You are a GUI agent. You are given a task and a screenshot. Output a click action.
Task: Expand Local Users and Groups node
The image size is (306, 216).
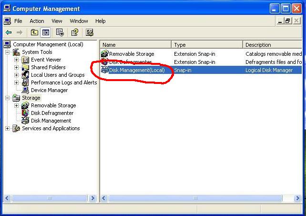click(16, 75)
